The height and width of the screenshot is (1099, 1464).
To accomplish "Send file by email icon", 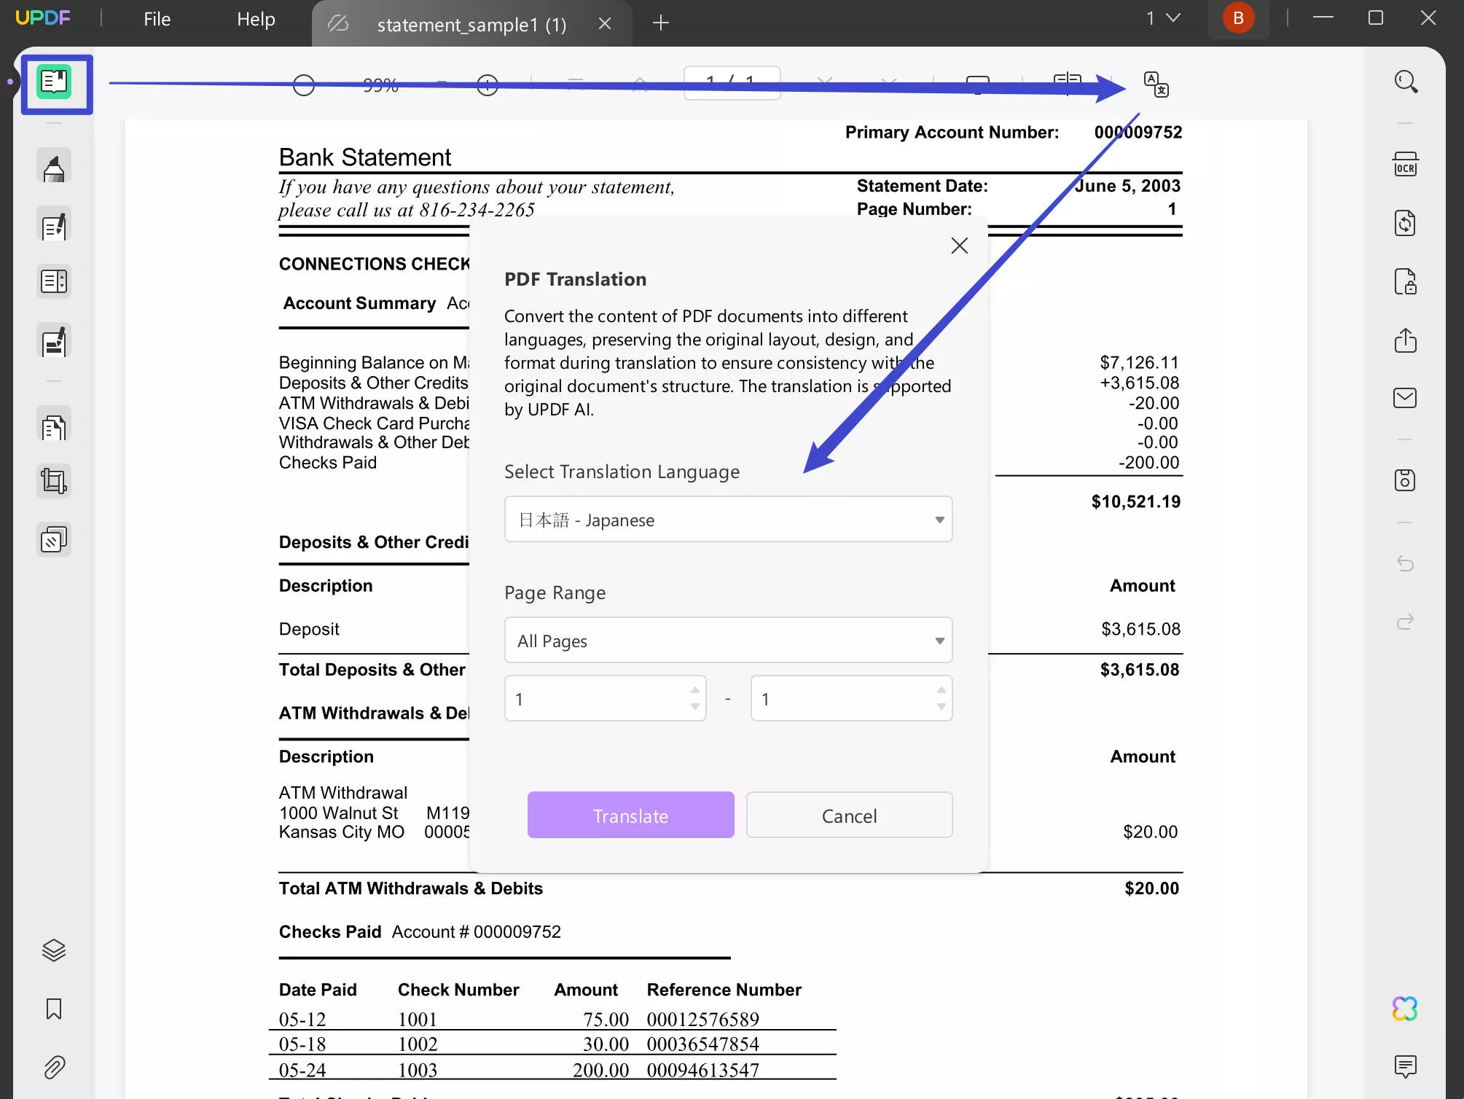I will click(x=1406, y=398).
